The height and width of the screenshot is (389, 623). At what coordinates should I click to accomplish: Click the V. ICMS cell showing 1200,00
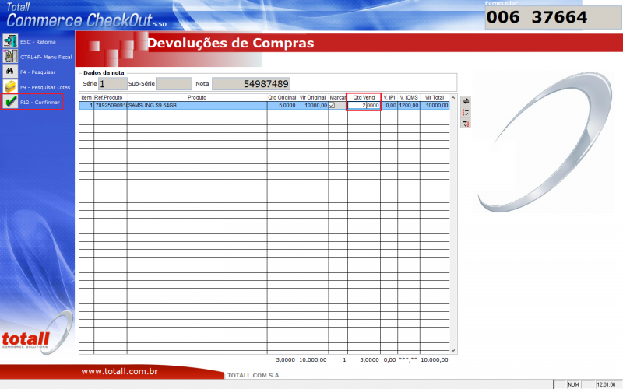pos(409,105)
